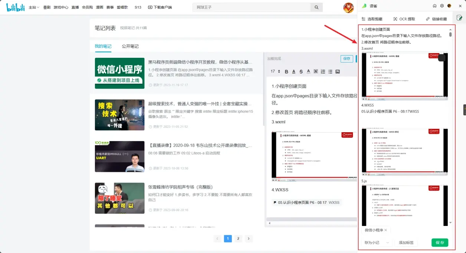
Task: Open 赛事 in top navigation
Action: (110, 7)
